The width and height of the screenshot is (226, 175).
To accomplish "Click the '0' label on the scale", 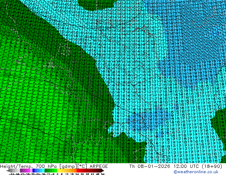I will [57, 174].
